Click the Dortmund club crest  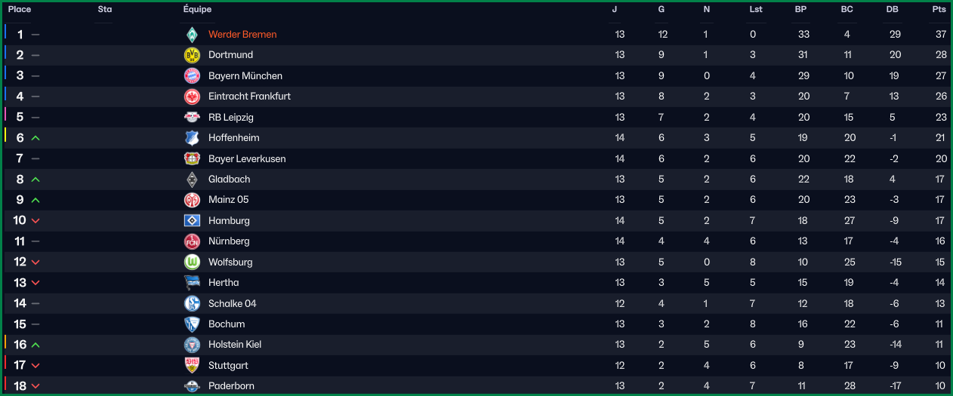tap(192, 55)
